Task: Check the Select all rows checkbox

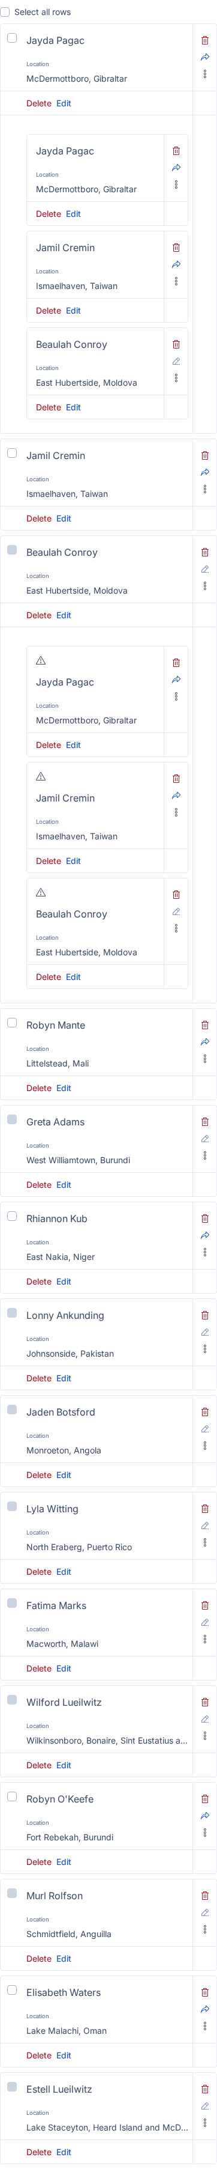Action: point(5,12)
